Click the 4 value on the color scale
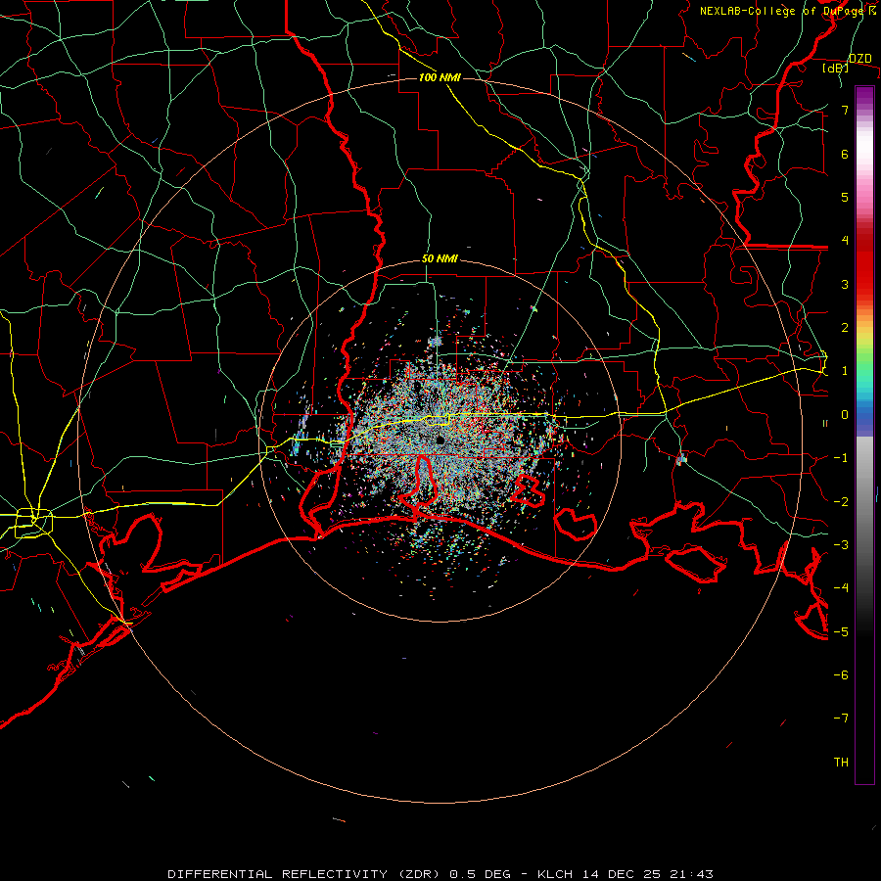This screenshot has width=881, height=881. tap(845, 241)
